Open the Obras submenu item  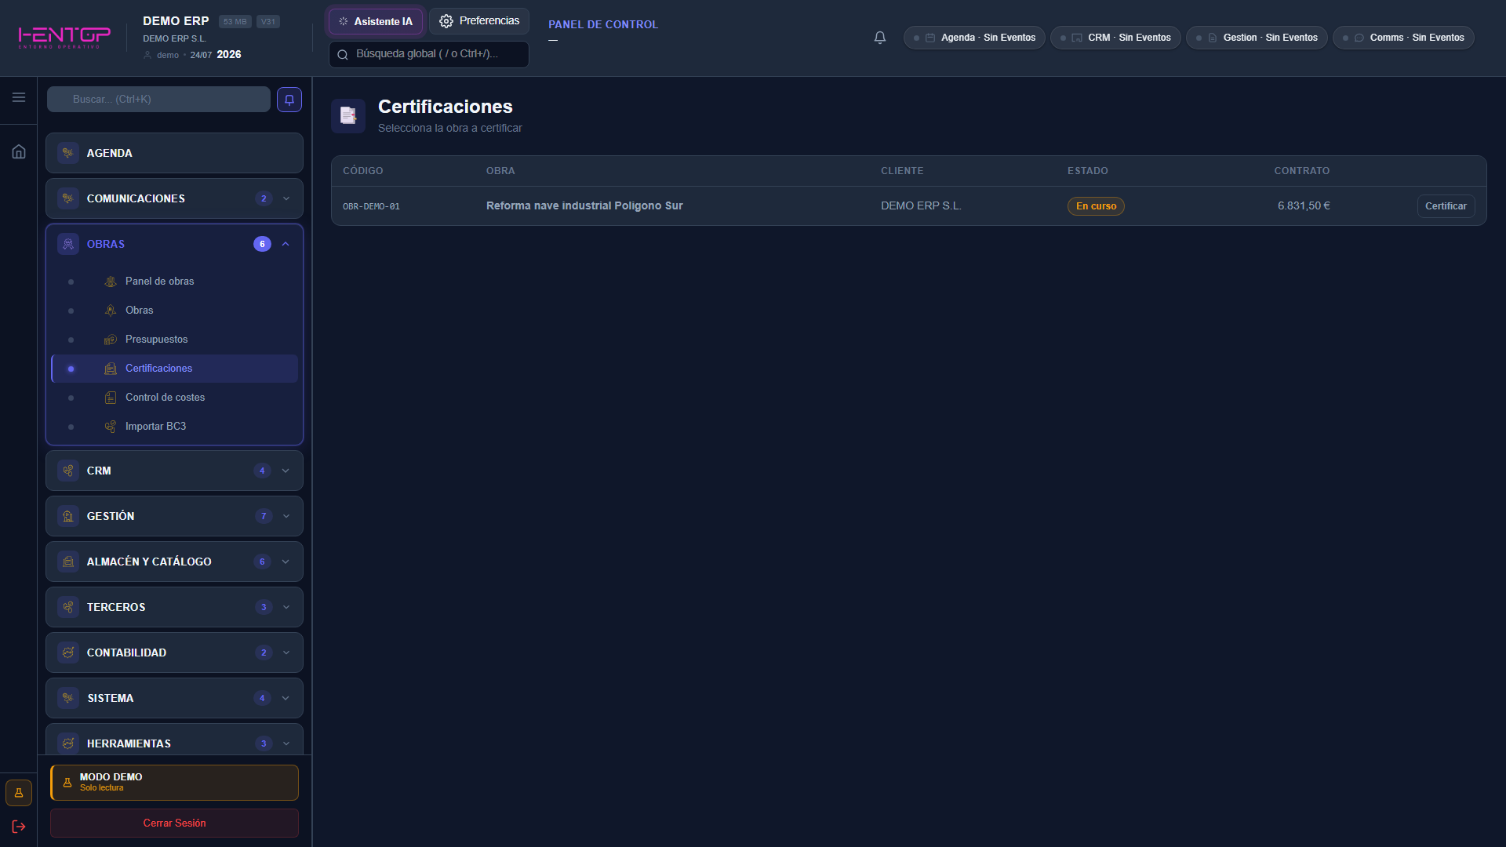coord(175,311)
